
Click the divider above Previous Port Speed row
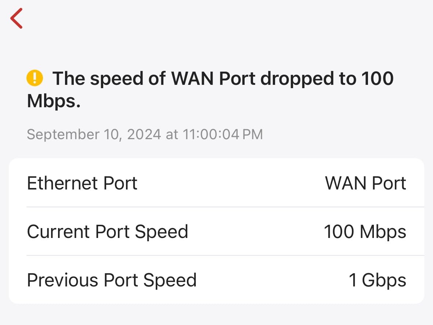coord(225,256)
